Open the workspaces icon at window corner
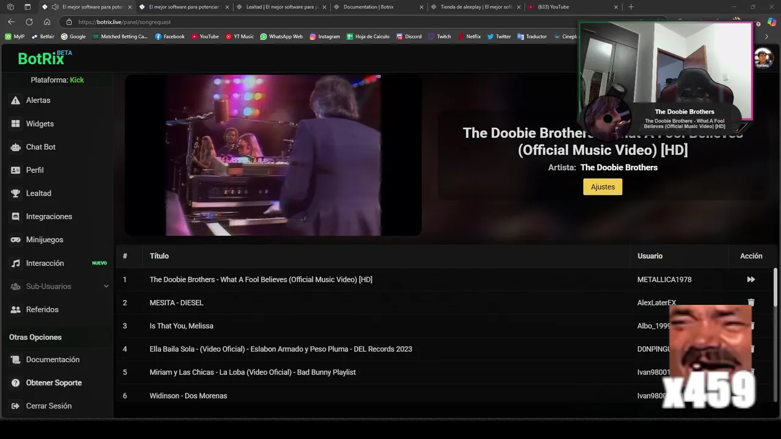The image size is (781, 439). (10, 7)
